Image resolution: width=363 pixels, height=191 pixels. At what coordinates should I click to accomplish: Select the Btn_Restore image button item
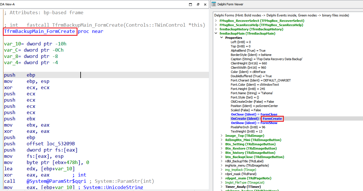[x=251, y=148]
